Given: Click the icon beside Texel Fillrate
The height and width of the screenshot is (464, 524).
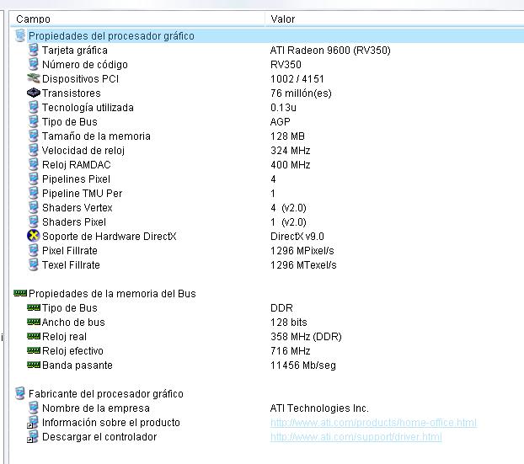Looking at the screenshot, I should click(34, 265).
